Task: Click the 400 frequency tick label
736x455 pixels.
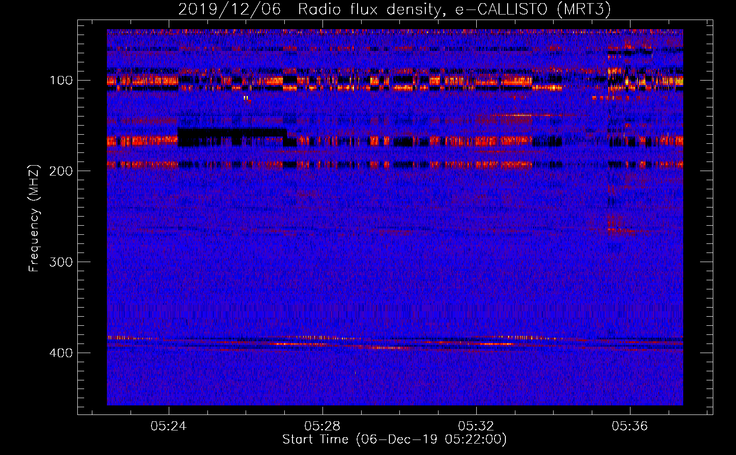Action: coord(61,353)
